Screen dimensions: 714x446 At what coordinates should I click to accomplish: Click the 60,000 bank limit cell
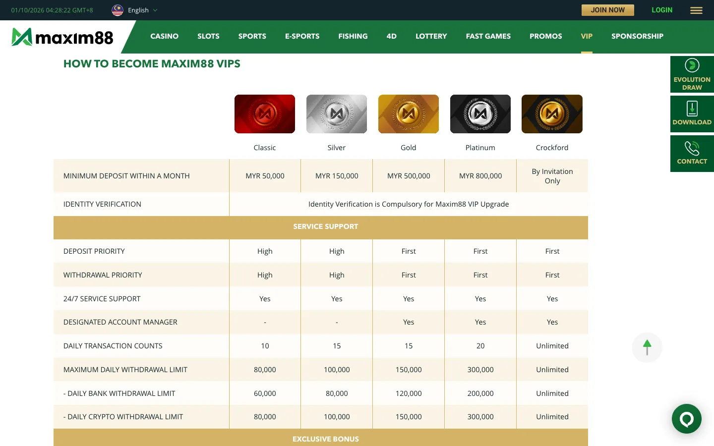pos(265,393)
